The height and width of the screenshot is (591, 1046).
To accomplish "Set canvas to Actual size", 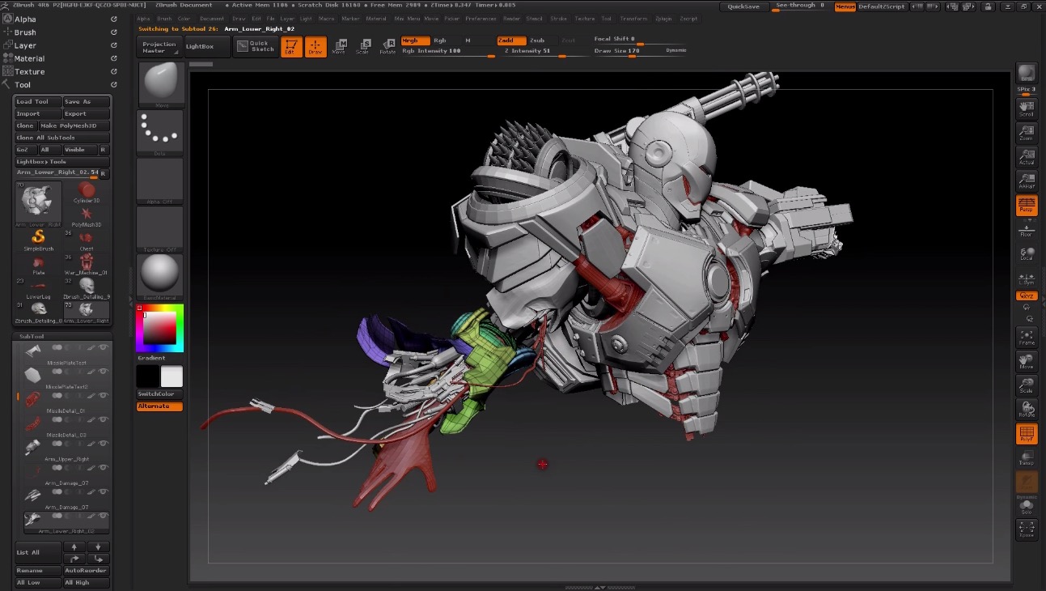I will pyautogui.click(x=1027, y=157).
